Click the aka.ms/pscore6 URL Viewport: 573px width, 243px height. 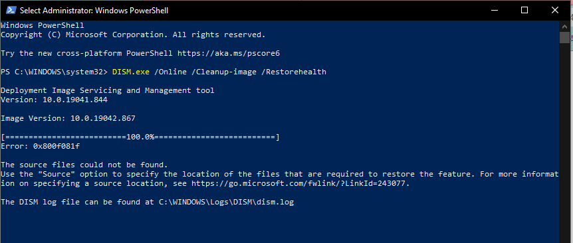pos(229,53)
